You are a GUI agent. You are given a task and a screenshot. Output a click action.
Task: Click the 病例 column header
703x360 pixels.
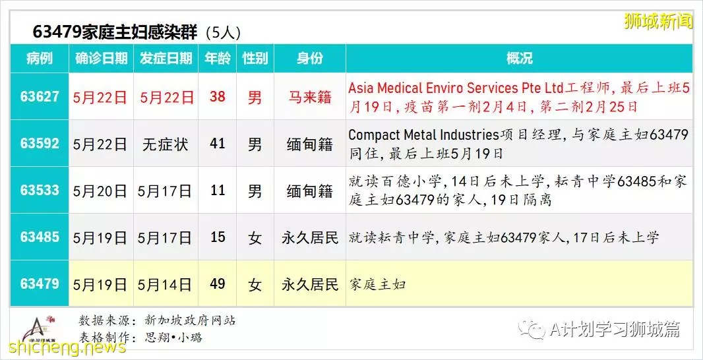pyautogui.click(x=40, y=58)
